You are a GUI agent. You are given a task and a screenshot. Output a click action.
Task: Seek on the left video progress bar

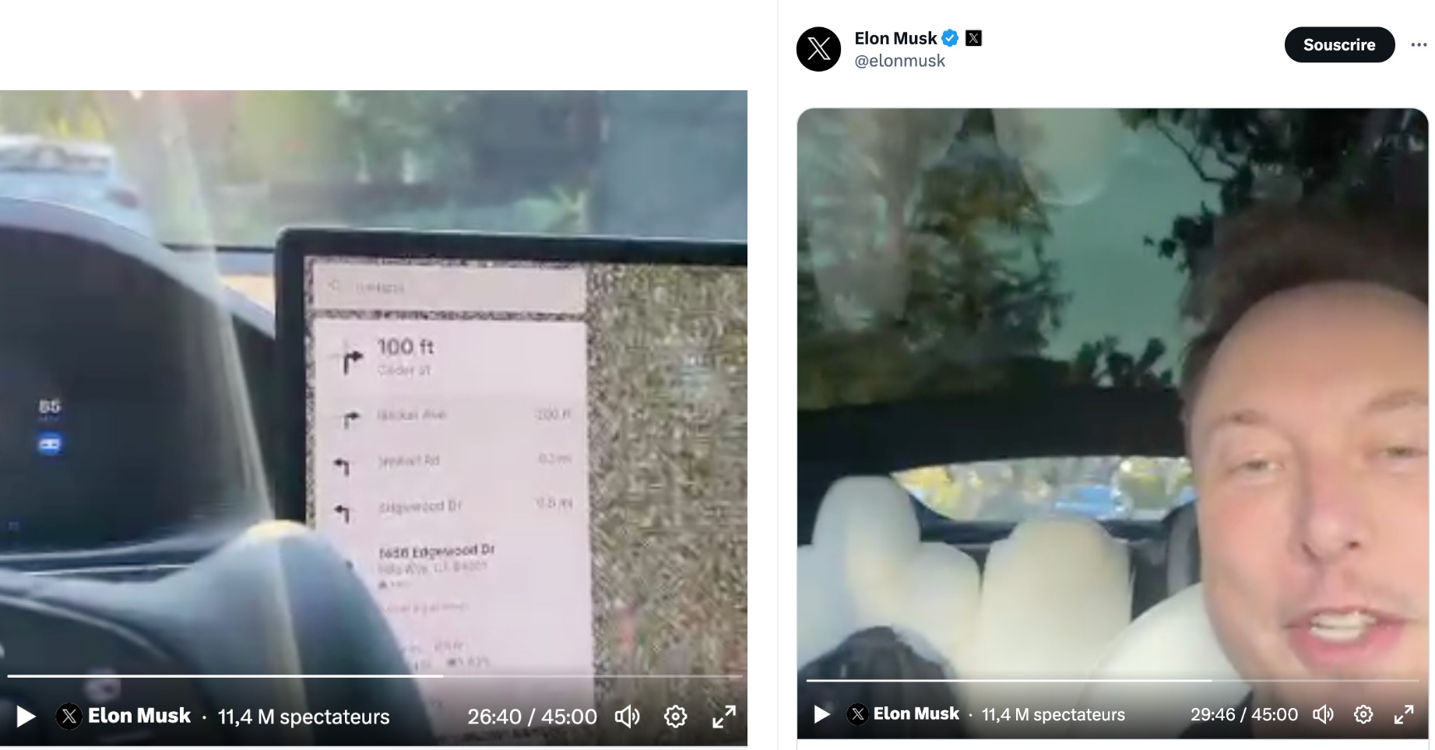pyautogui.click(x=374, y=675)
